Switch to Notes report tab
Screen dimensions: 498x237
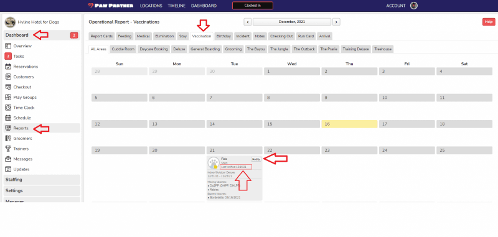click(x=260, y=36)
